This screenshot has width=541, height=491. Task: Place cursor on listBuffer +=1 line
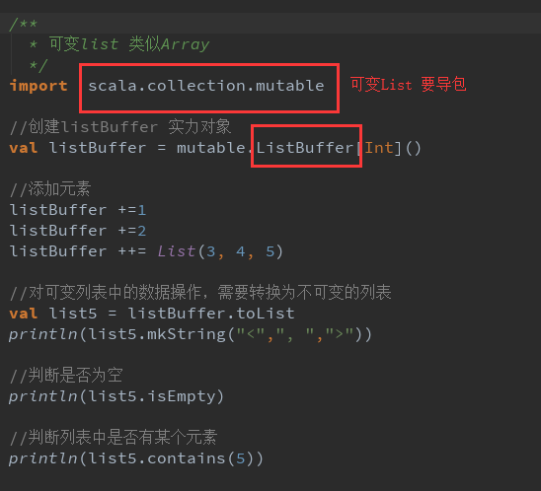tap(78, 210)
